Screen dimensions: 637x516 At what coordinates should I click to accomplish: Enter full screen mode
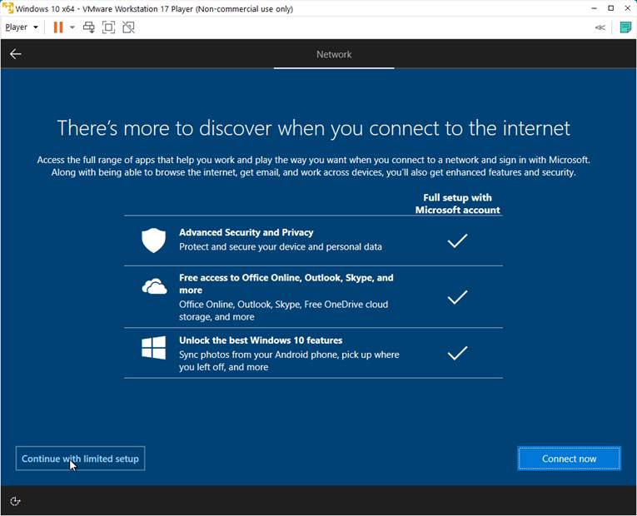coord(108,27)
